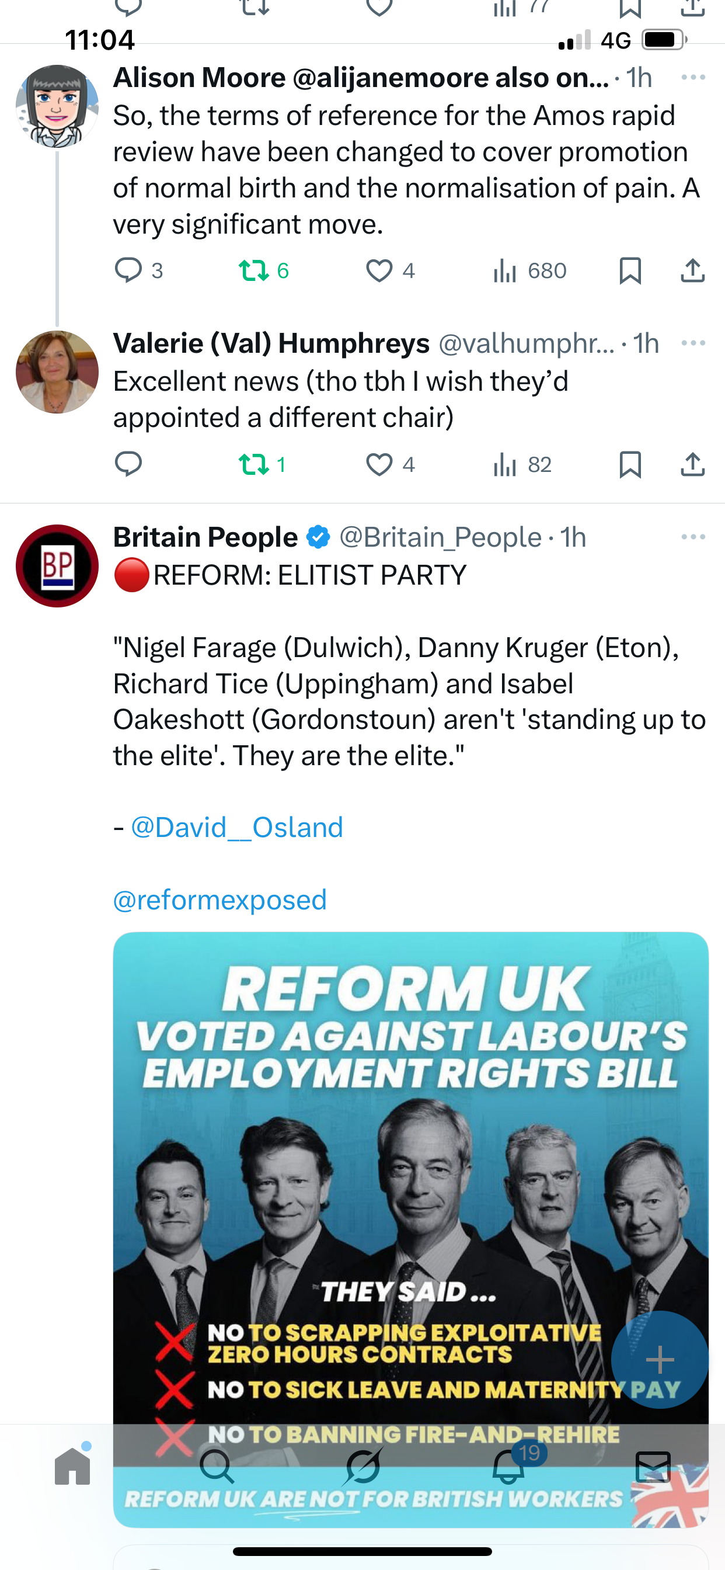The height and width of the screenshot is (1570, 725).
Task: Share Valerie Humphreys' reply
Action: [x=693, y=464]
